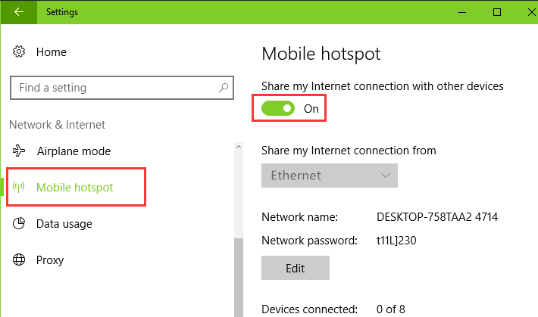Screen dimensions: 538x317
Task: Click the Ethernet dropdown chevron arrow
Action: pos(386,176)
